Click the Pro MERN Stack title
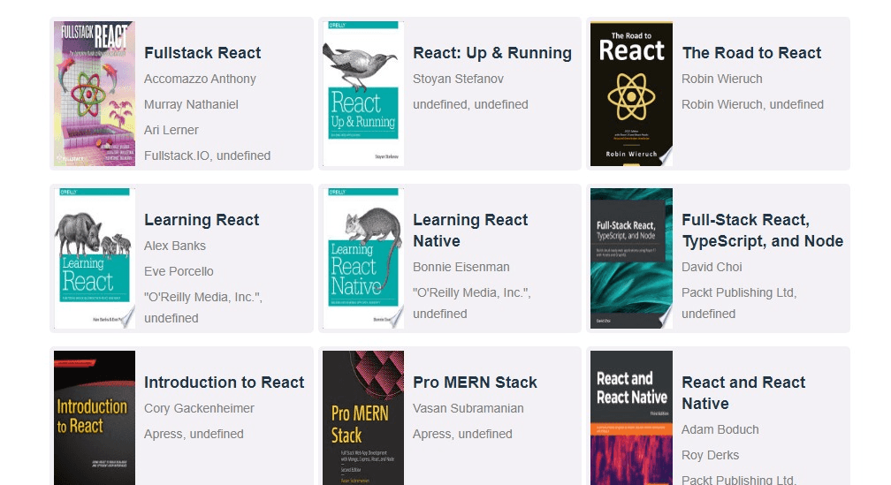Screen dimensions: 891x485 click(475, 383)
